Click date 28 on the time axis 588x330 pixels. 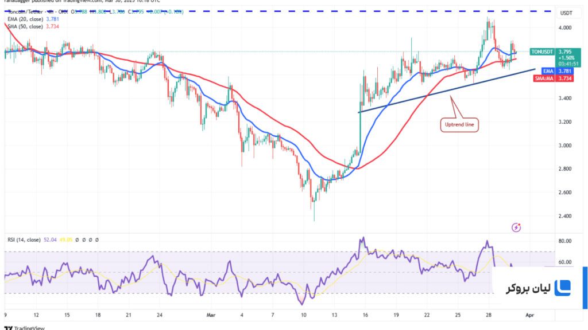click(x=489, y=315)
